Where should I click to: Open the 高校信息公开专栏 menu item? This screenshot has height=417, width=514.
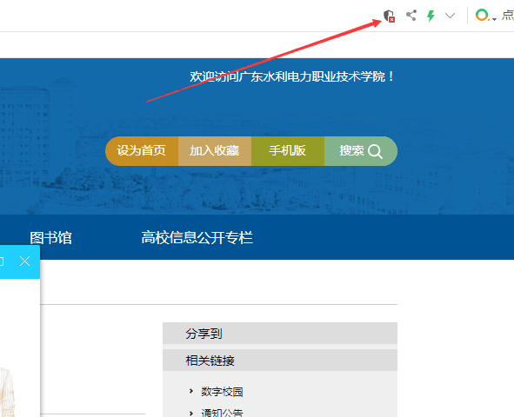[x=197, y=238]
